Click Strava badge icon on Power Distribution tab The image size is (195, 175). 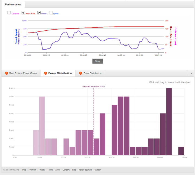(45, 73)
